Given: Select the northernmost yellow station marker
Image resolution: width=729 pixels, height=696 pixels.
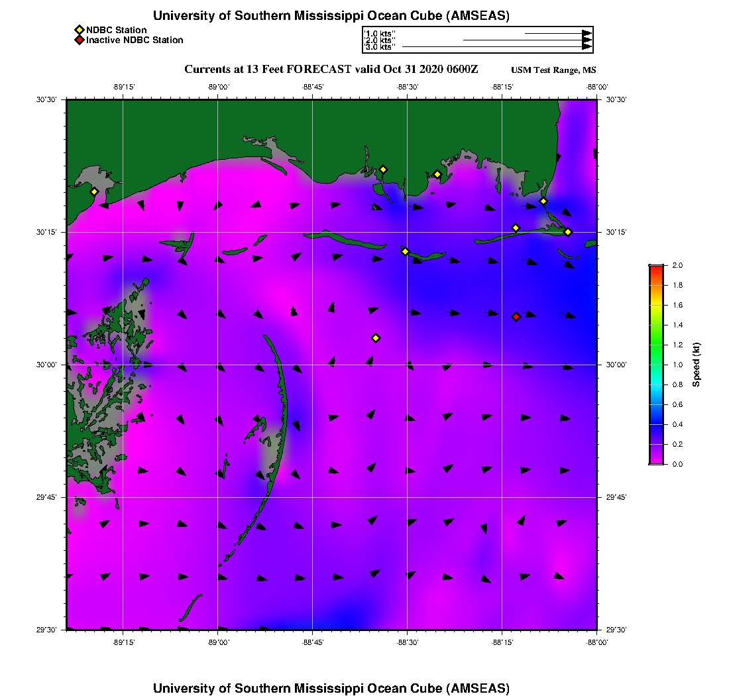Looking at the screenshot, I should (x=383, y=170).
